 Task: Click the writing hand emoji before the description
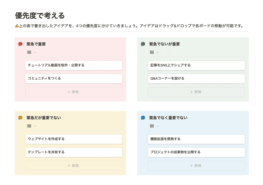coord(17,26)
